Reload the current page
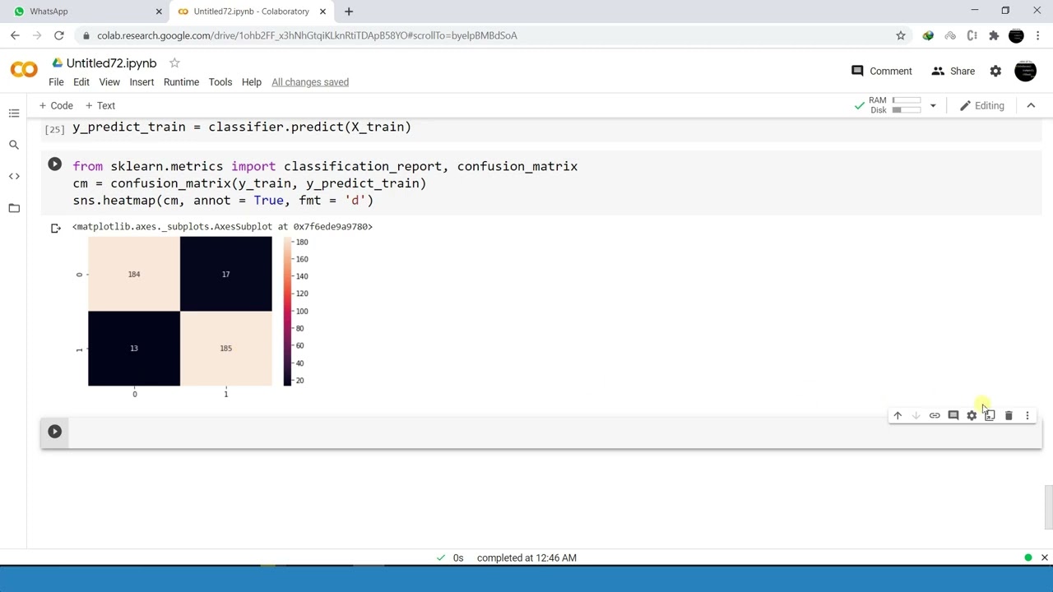 [x=58, y=35]
